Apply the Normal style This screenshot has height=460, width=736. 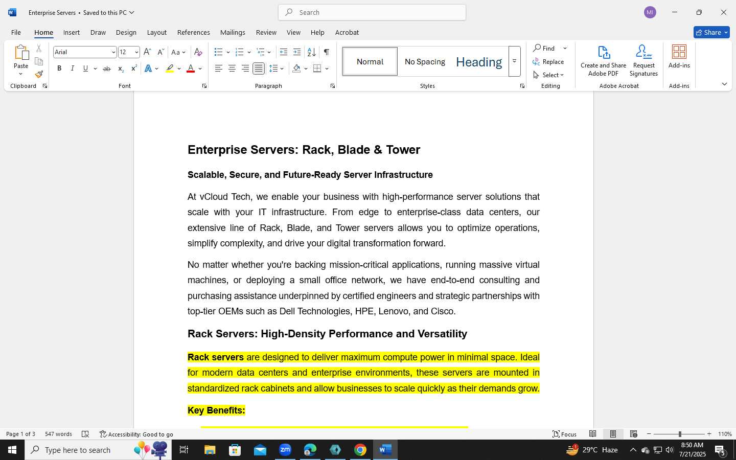[370, 61]
